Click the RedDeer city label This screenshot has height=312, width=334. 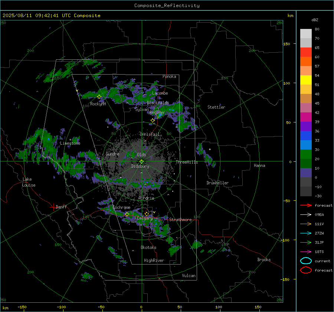click(157, 112)
